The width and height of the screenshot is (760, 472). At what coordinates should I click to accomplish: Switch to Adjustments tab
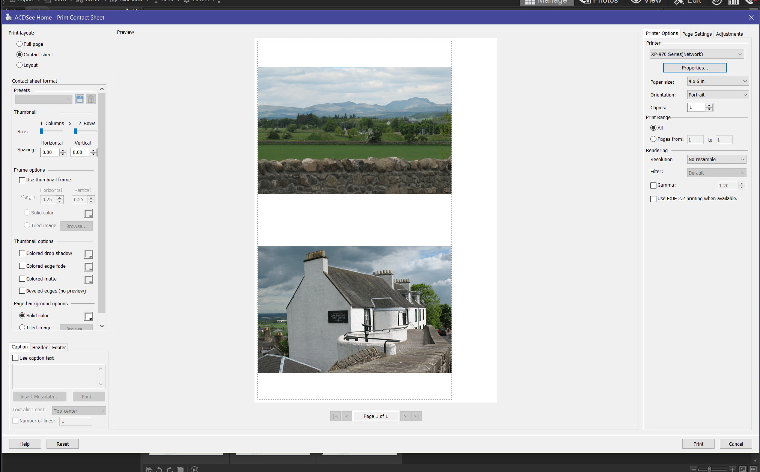point(729,34)
